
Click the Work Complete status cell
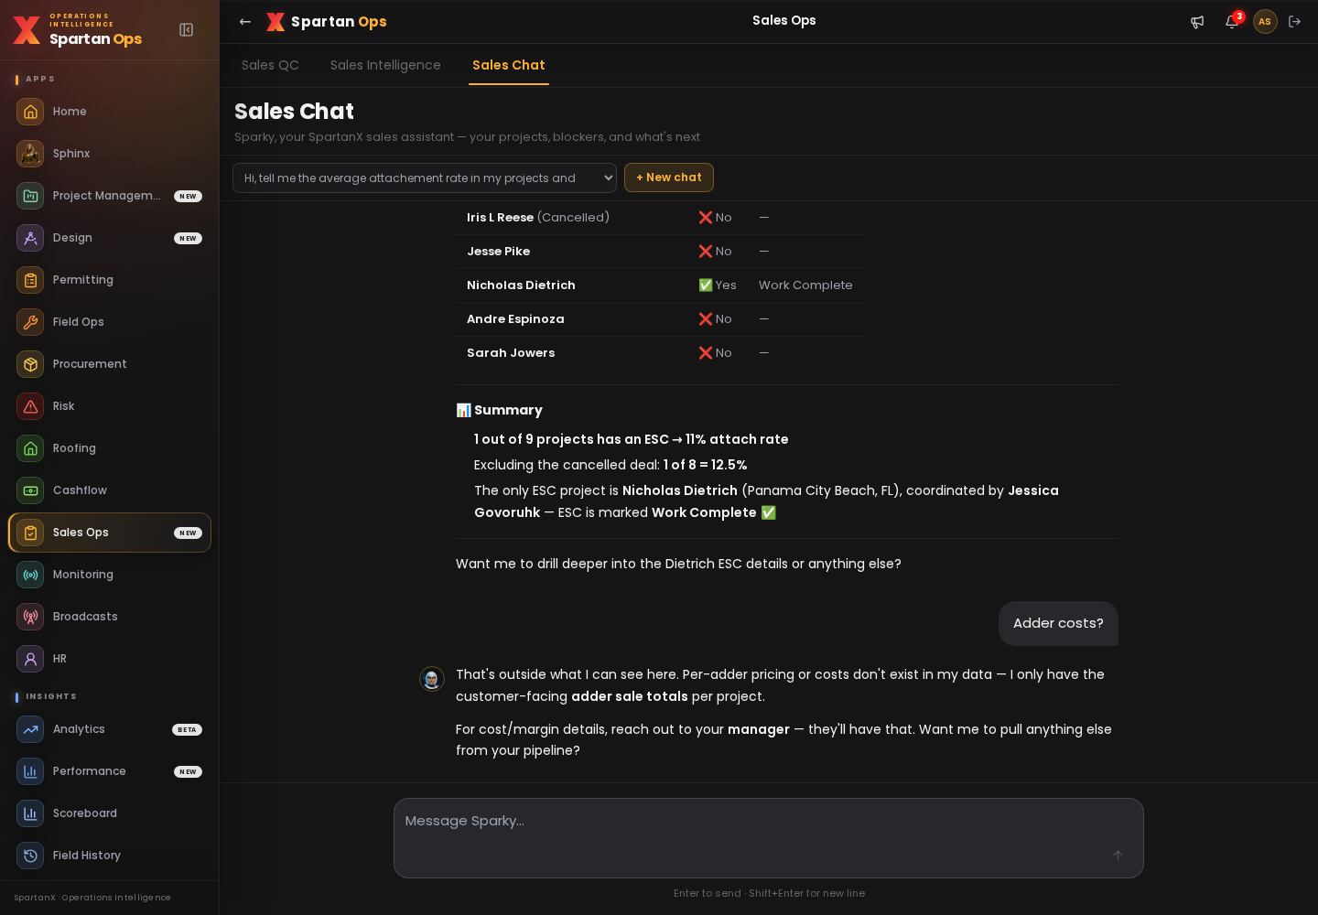(805, 285)
